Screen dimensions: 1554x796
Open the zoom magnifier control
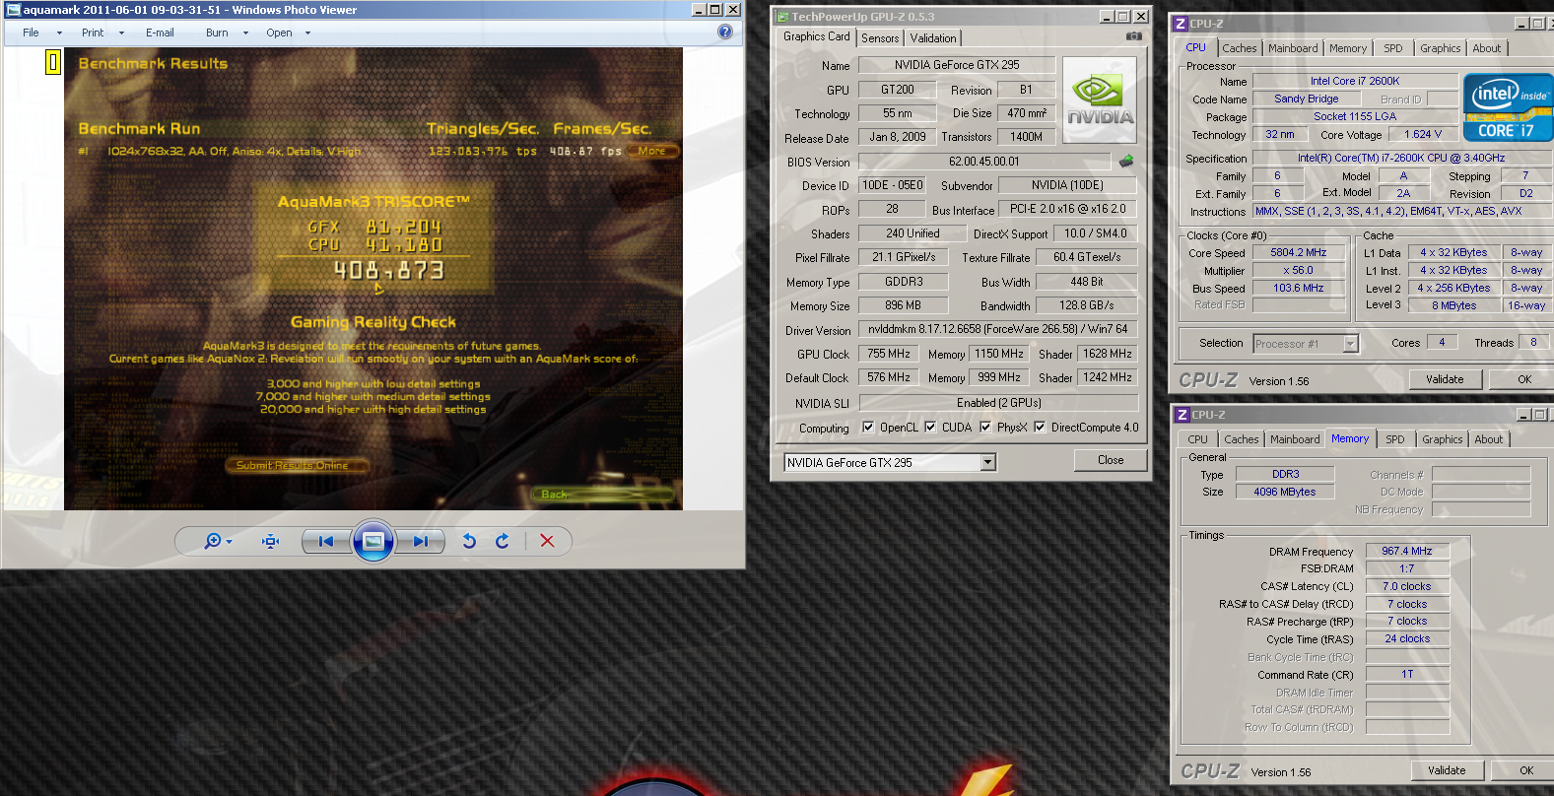click(218, 541)
